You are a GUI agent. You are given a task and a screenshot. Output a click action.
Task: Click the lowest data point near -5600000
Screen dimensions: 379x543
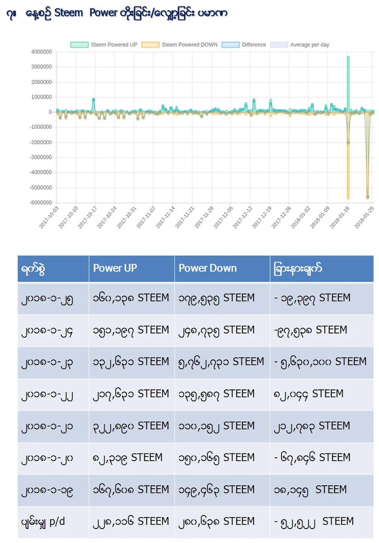[368, 197]
